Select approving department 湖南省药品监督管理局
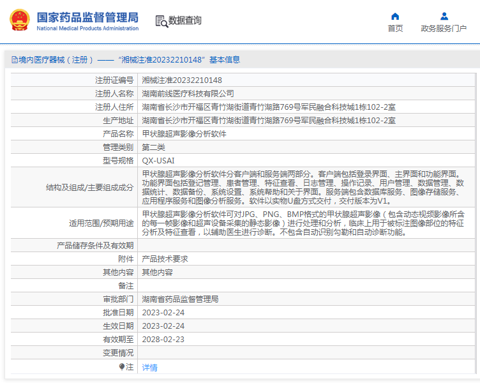This screenshot has height=383, width=480. tap(180, 299)
